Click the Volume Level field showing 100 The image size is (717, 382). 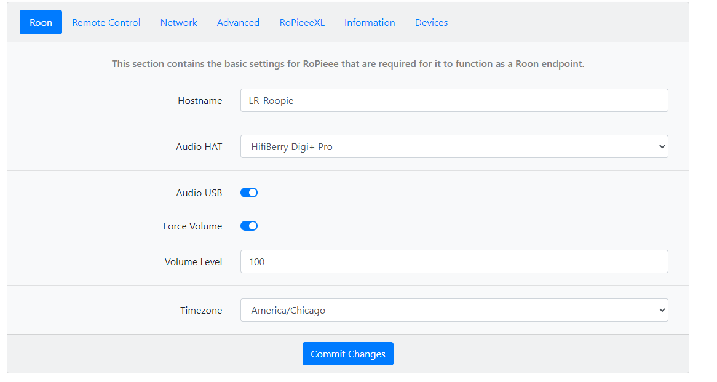pyautogui.click(x=454, y=261)
